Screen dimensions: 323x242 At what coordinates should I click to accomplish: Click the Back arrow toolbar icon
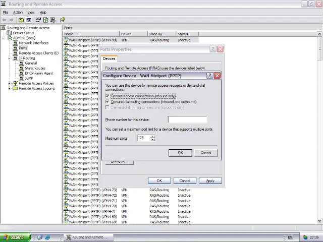pyautogui.click(x=4, y=20)
